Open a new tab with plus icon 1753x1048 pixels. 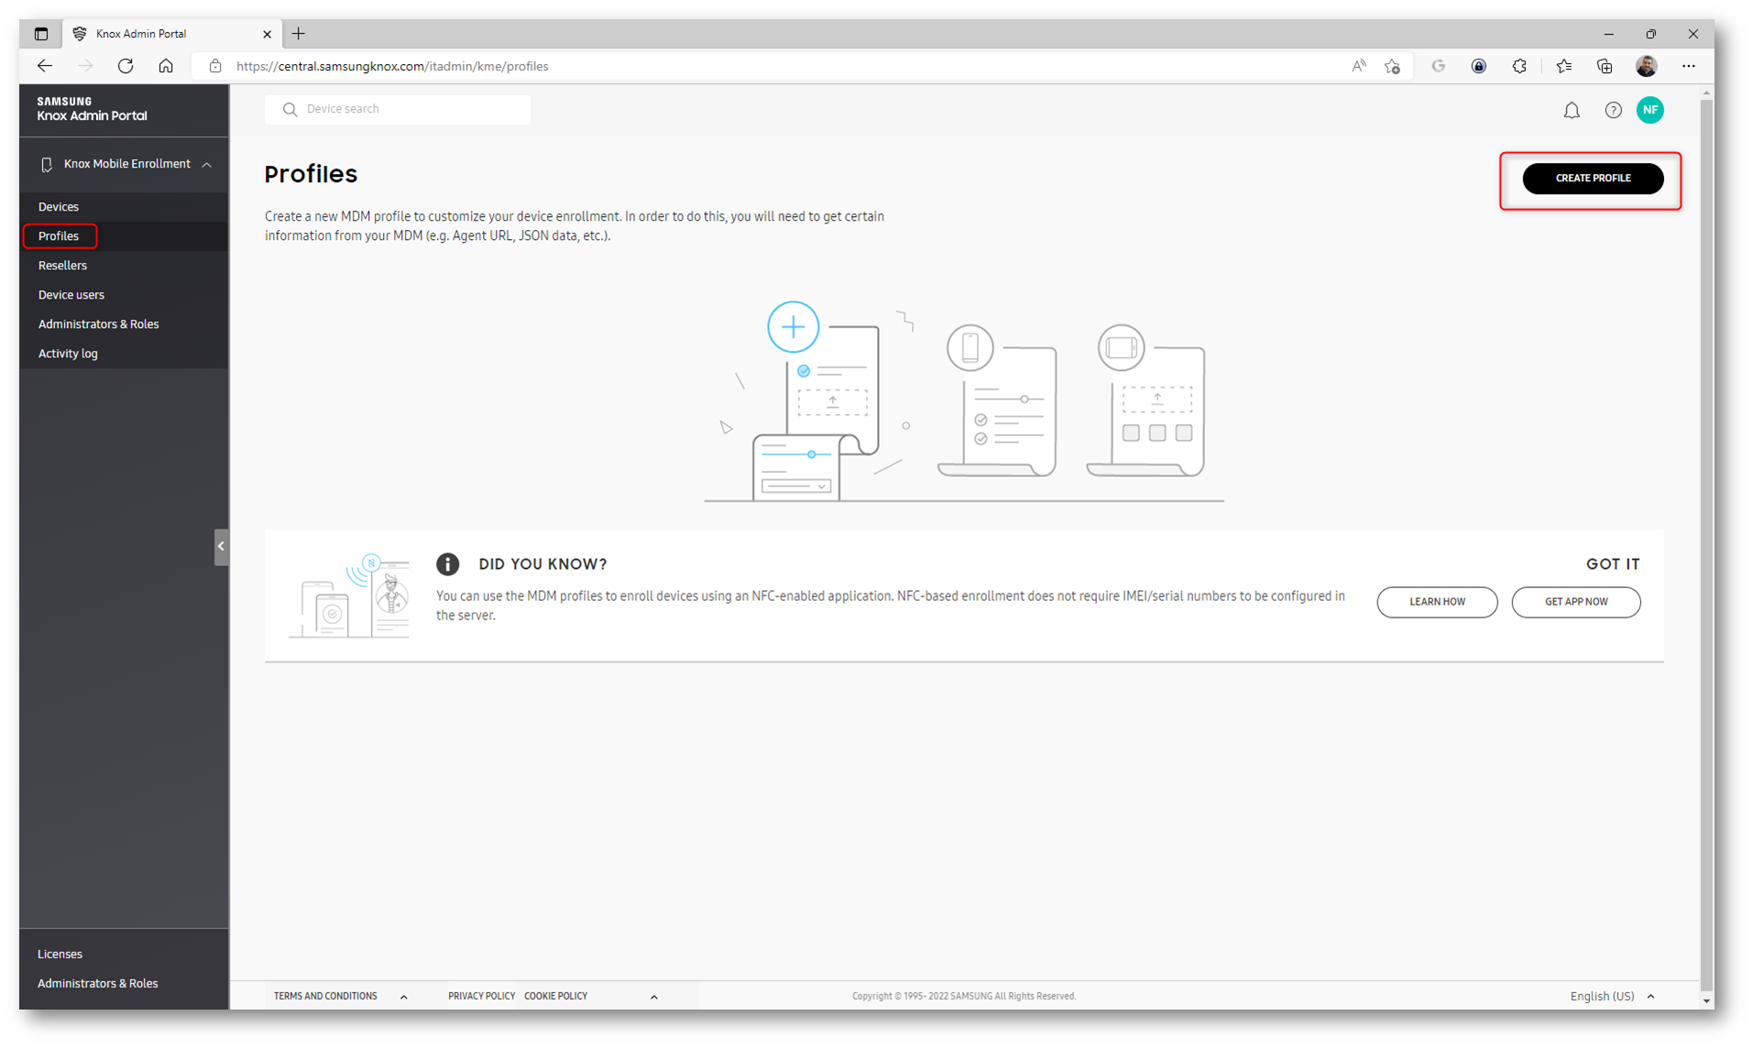tap(299, 34)
